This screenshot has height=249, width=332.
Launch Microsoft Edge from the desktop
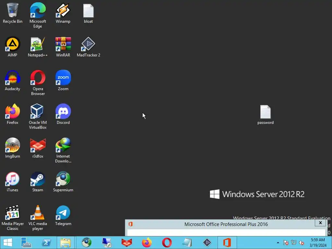[38, 15]
